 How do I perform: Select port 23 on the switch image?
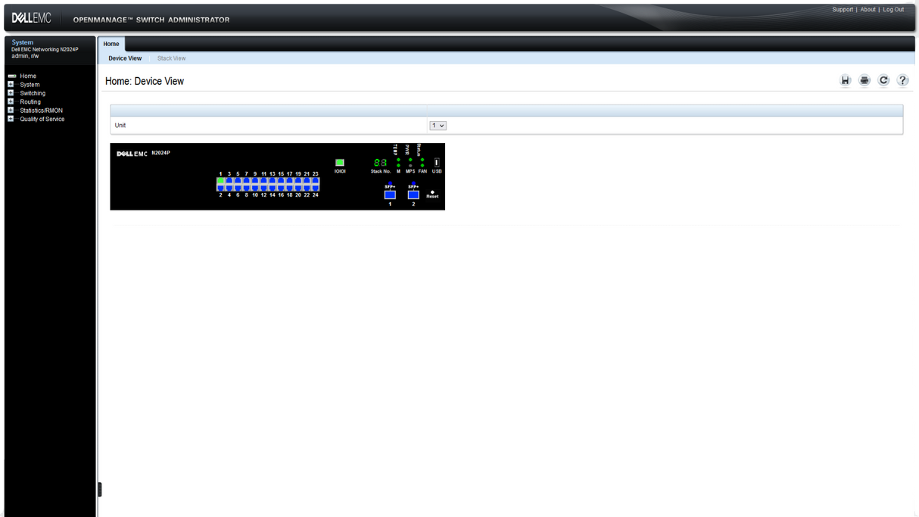pos(316,180)
